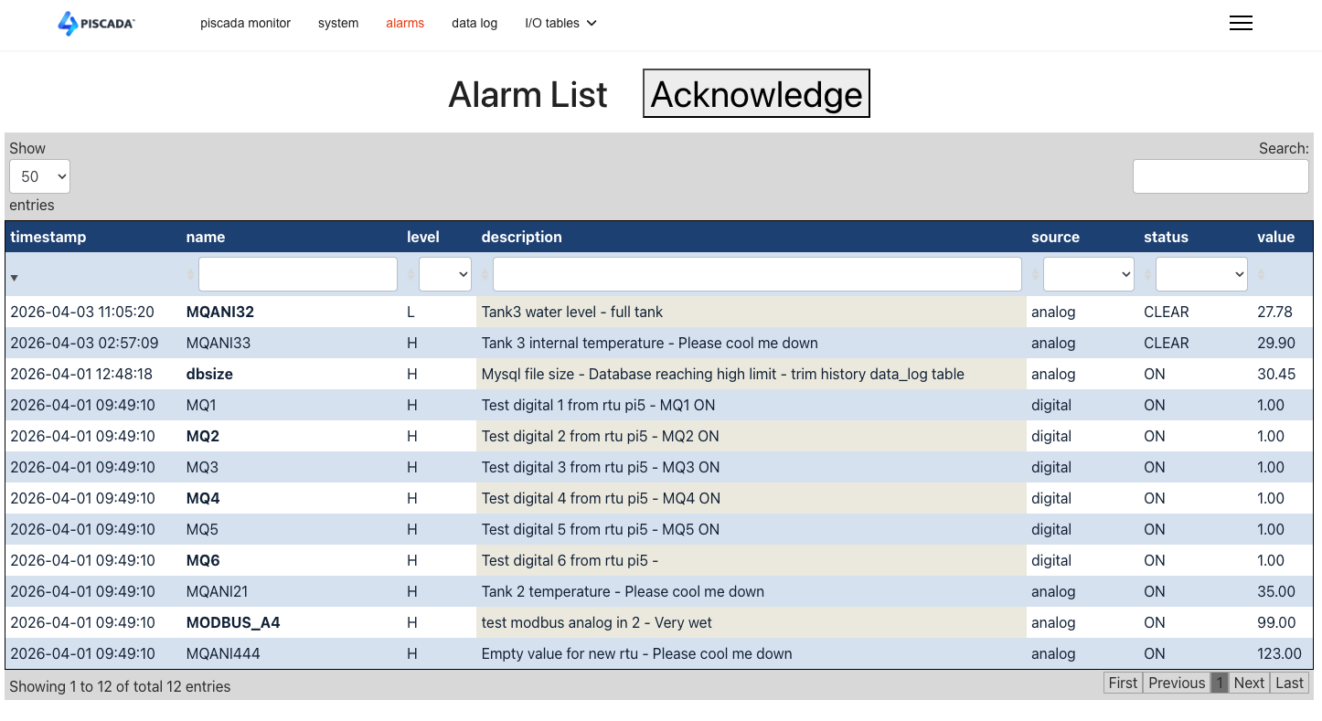Focus the name column filter field
The width and height of the screenshot is (1322, 721).
click(x=298, y=274)
